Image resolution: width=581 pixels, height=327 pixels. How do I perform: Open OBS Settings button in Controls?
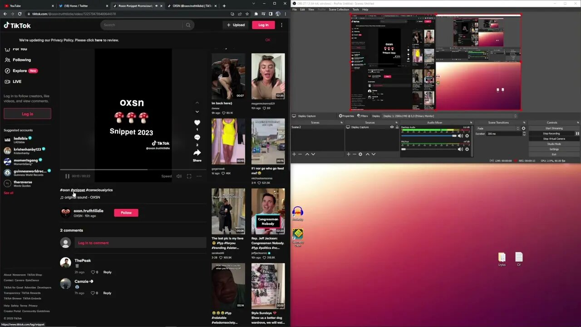[554, 149]
